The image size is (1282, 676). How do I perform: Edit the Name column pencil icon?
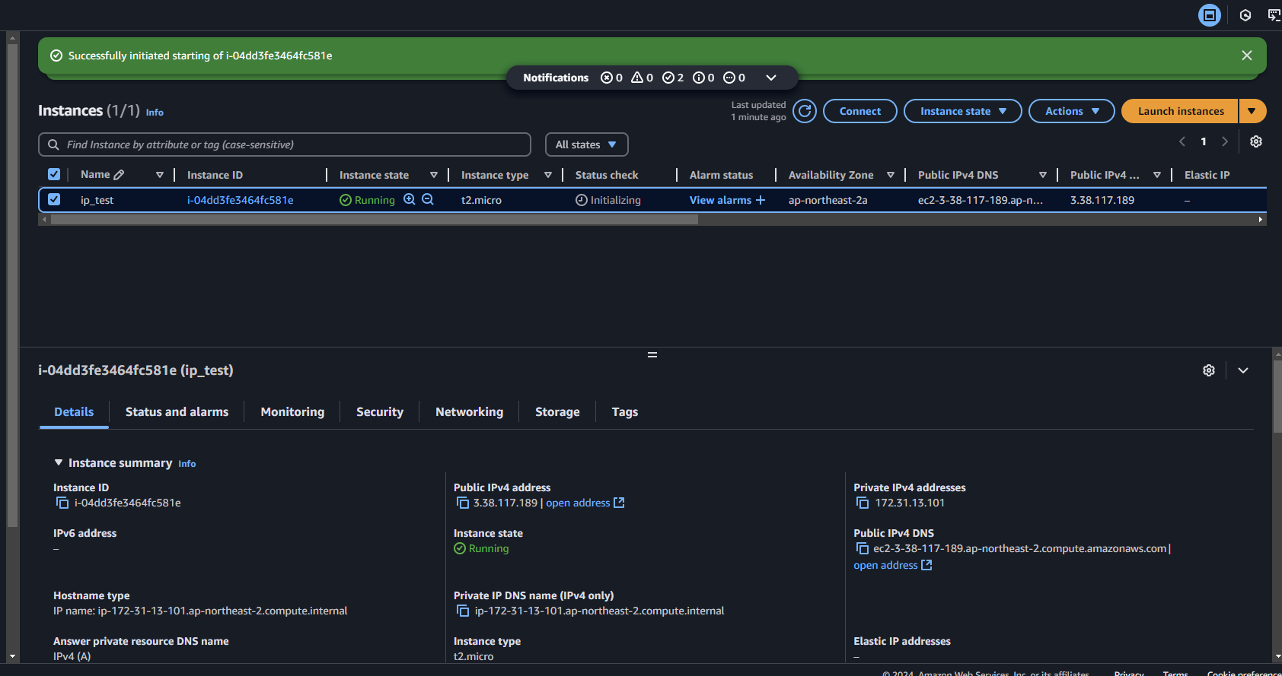(x=119, y=175)
